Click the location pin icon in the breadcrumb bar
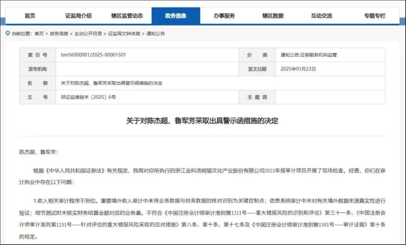The image size is (406, 245). click(8, 33)
